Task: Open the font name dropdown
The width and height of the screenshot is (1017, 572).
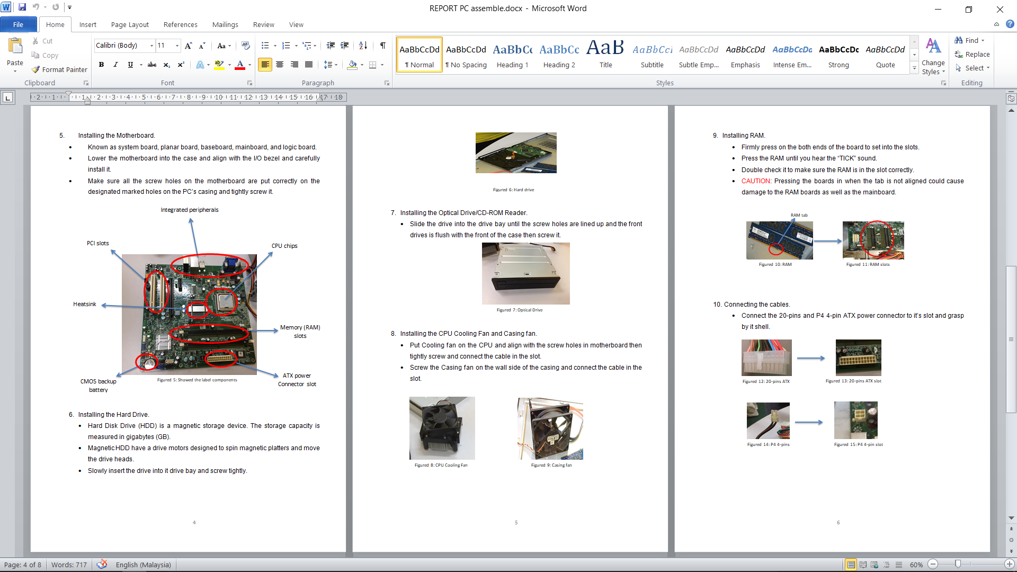Action: pyautogui.click(x=151, y=46)
